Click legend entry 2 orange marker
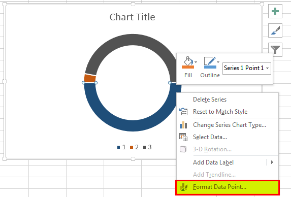This screenshot has height=197, width=291. [x=132, y=147]
